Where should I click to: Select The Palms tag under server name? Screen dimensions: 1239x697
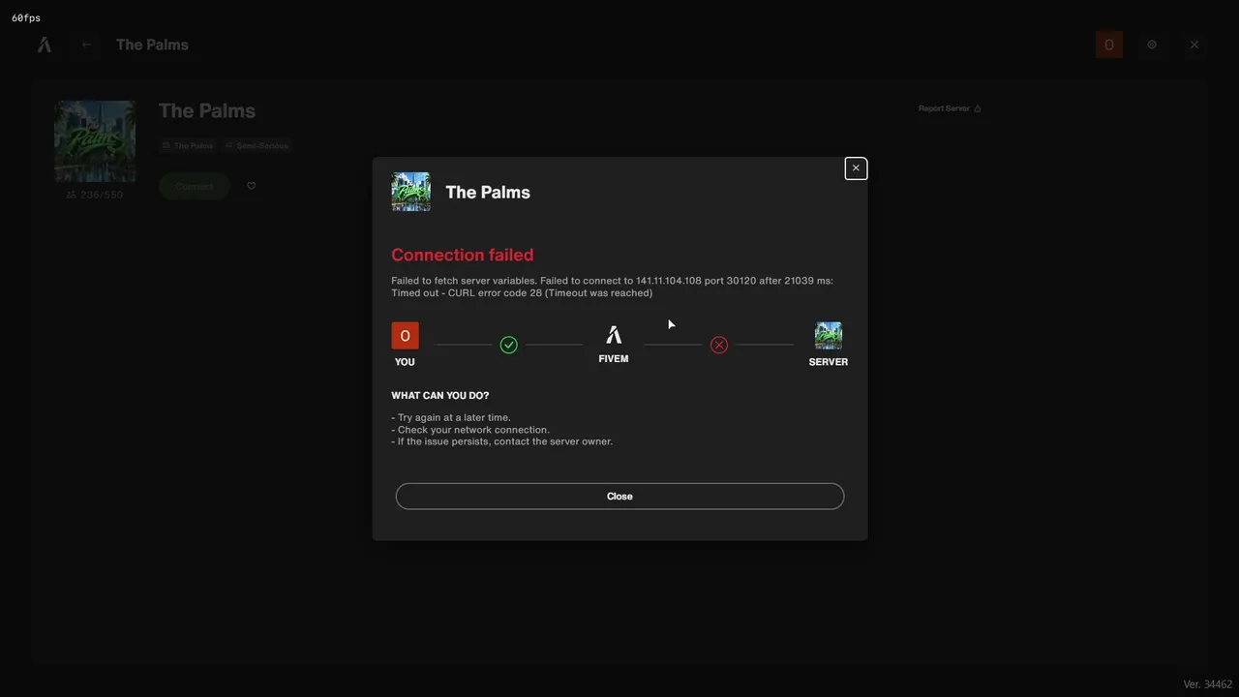pos(188,145)
